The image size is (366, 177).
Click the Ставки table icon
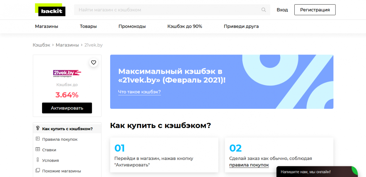click(x=38, y=150)
